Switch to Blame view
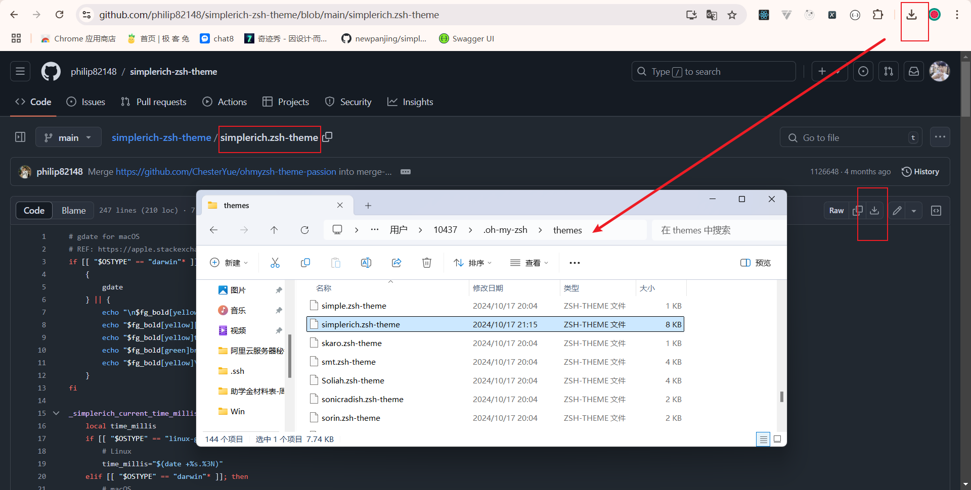This screenshot has width=971, height=490. [73, 211]
